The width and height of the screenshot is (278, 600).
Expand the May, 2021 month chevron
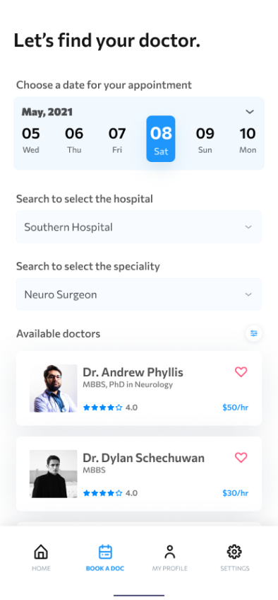coord(250,112)
